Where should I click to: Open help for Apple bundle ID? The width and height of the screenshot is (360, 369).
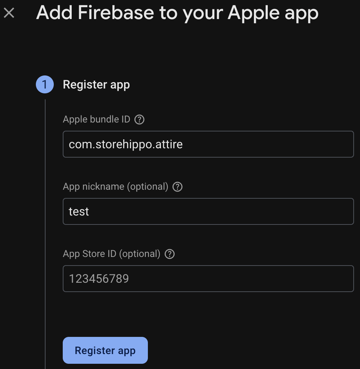click(139, 120)
